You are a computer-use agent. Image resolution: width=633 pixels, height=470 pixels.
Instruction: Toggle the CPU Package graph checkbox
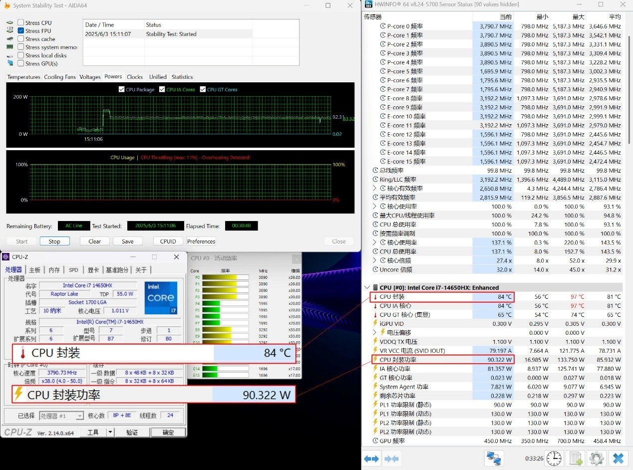[122, 90]
